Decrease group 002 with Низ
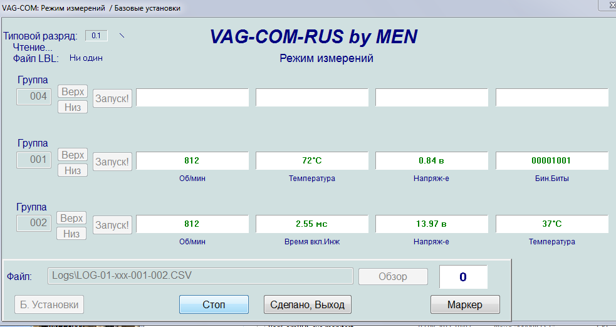This screenshot has height=327, width=616. (x=71, y=234)
